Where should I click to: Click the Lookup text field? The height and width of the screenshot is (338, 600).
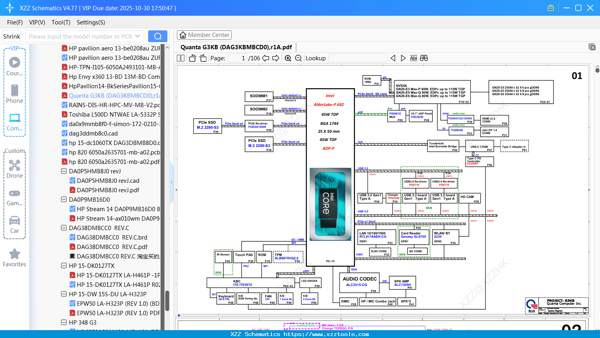358,58
